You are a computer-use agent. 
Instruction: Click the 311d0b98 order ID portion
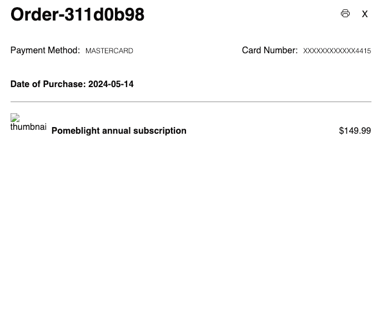pyautogui.click(x=104, y=14)
